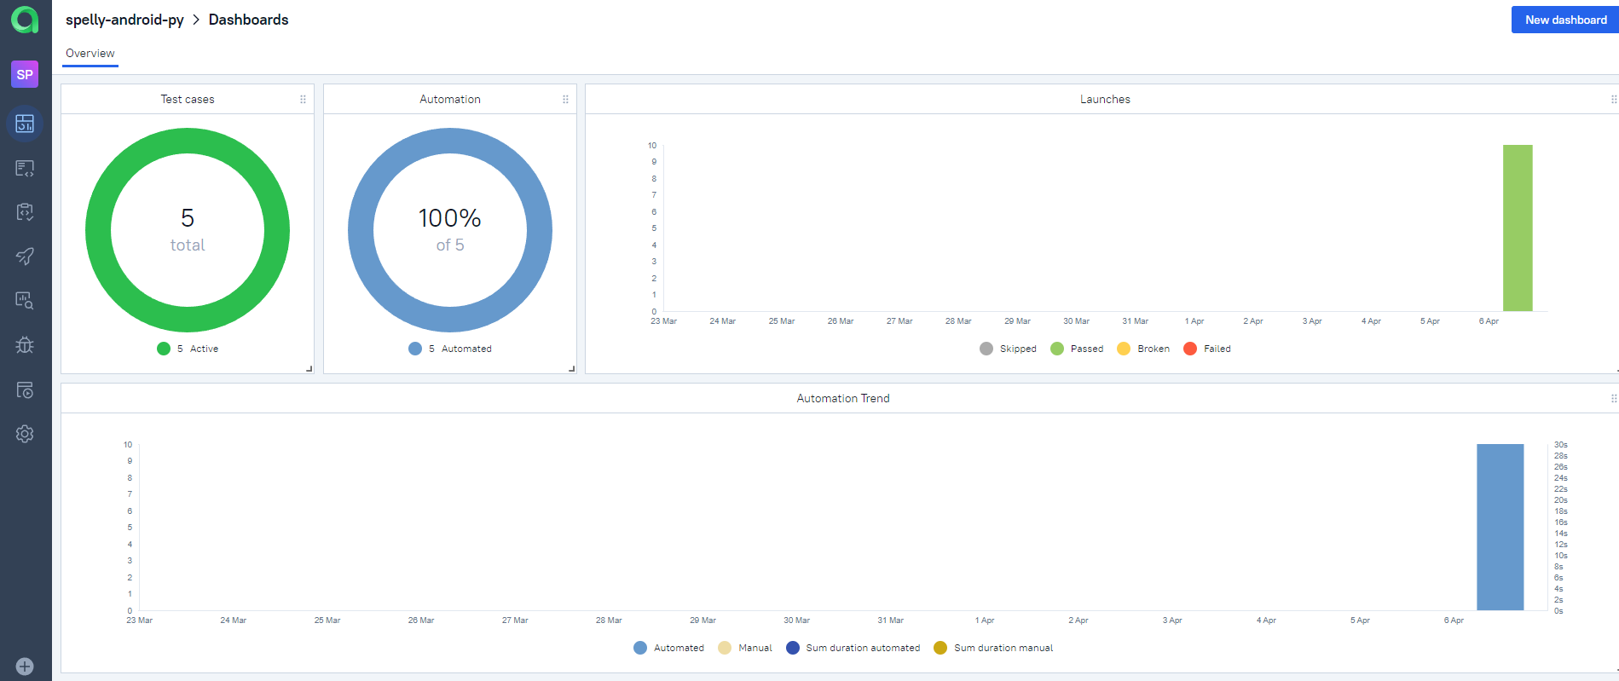The image size is (1619, 681).
Task: Open the Jobs sidebar icon
Action: pyautogui.click(x=25, y=390)
